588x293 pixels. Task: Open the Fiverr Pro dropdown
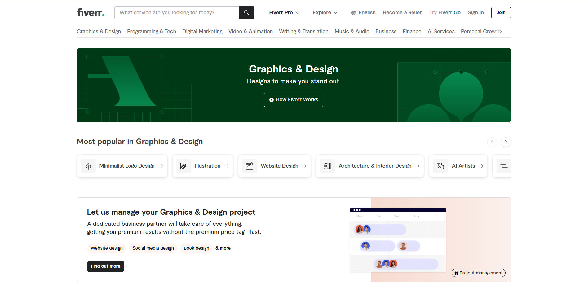[283, 13]
